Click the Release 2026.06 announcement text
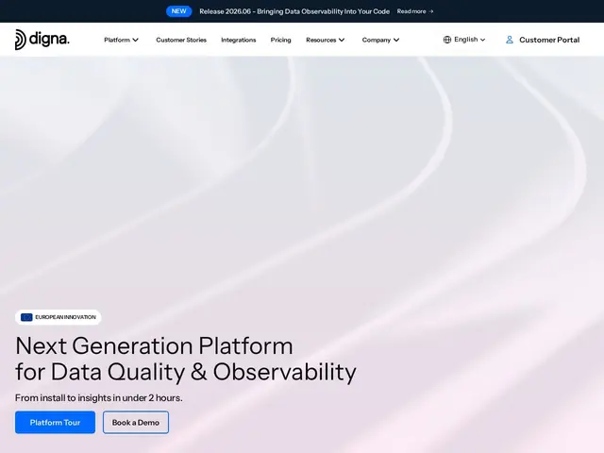Viewport: 604px width, 453px height. point(294,11)
